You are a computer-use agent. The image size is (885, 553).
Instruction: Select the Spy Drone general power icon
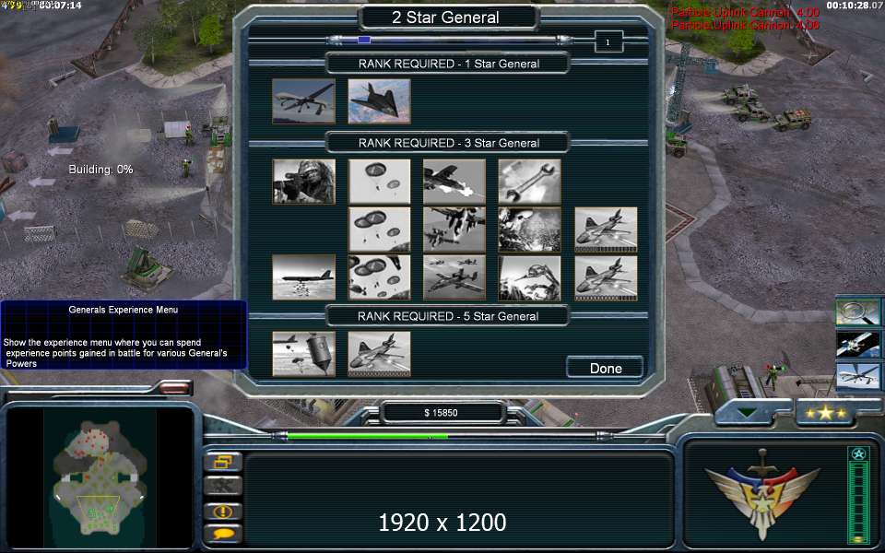click(x=303, y=101)
